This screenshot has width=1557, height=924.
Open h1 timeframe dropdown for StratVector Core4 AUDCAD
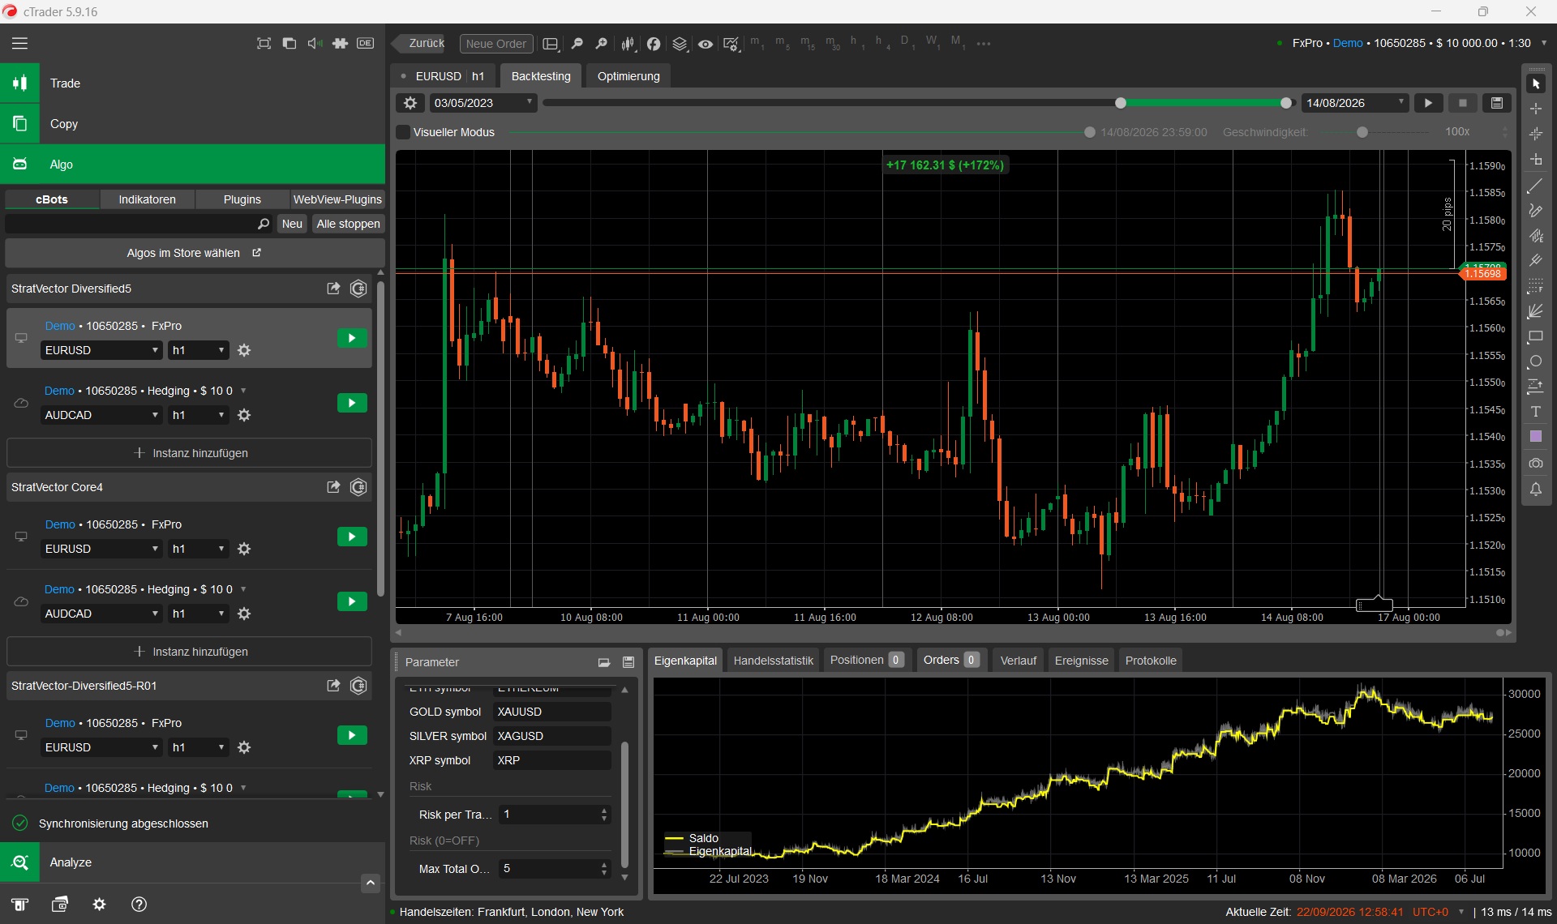(199, 614)
